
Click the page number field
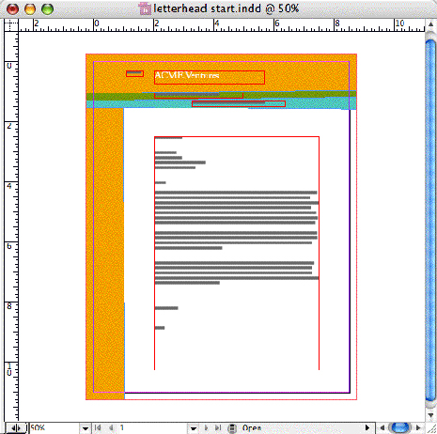pos(153,428)
